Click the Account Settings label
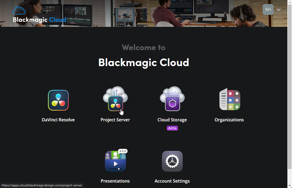Screen dimensions: 292x188 click(x=172, y=181)
